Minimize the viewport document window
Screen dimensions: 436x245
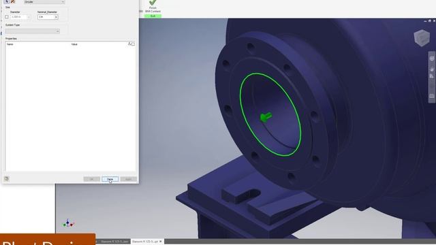pos(425,21)
